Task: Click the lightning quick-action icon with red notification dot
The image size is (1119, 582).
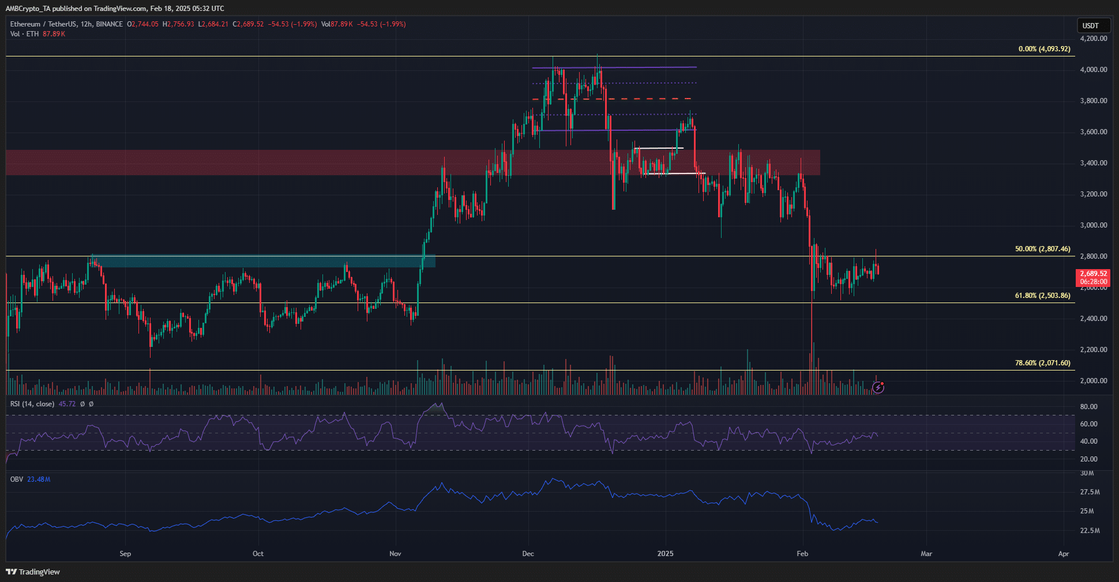Action: pos(878,387)
